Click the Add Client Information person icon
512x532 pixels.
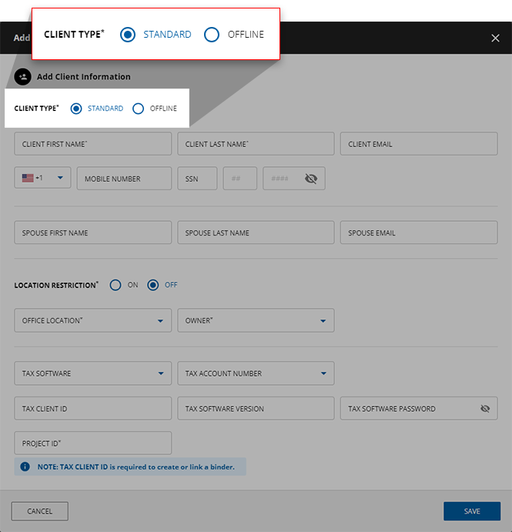pyautogui.click(x=22, y=77)
